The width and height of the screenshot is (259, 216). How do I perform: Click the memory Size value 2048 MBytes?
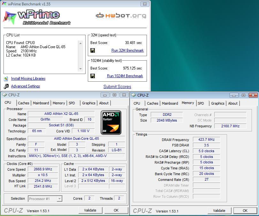click(167, 120)
